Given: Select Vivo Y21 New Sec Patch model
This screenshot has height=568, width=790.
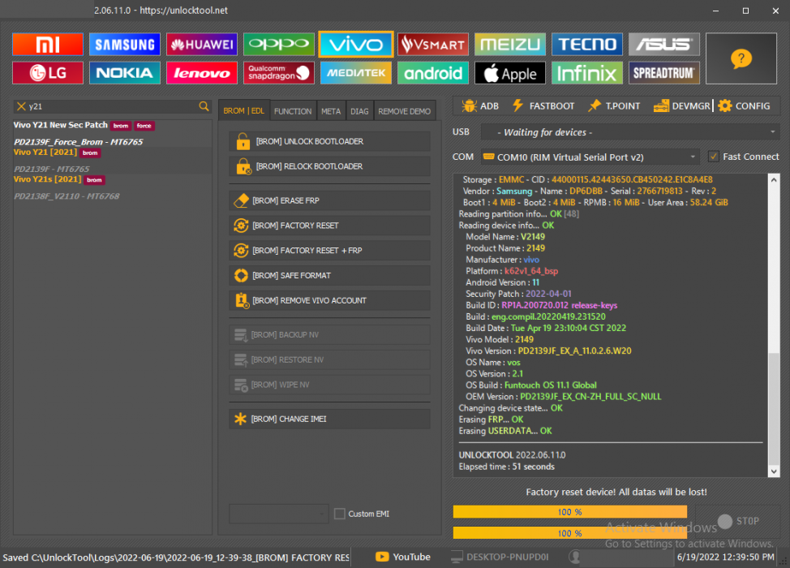Looking at the screenshot, I should tap(61, 125).
